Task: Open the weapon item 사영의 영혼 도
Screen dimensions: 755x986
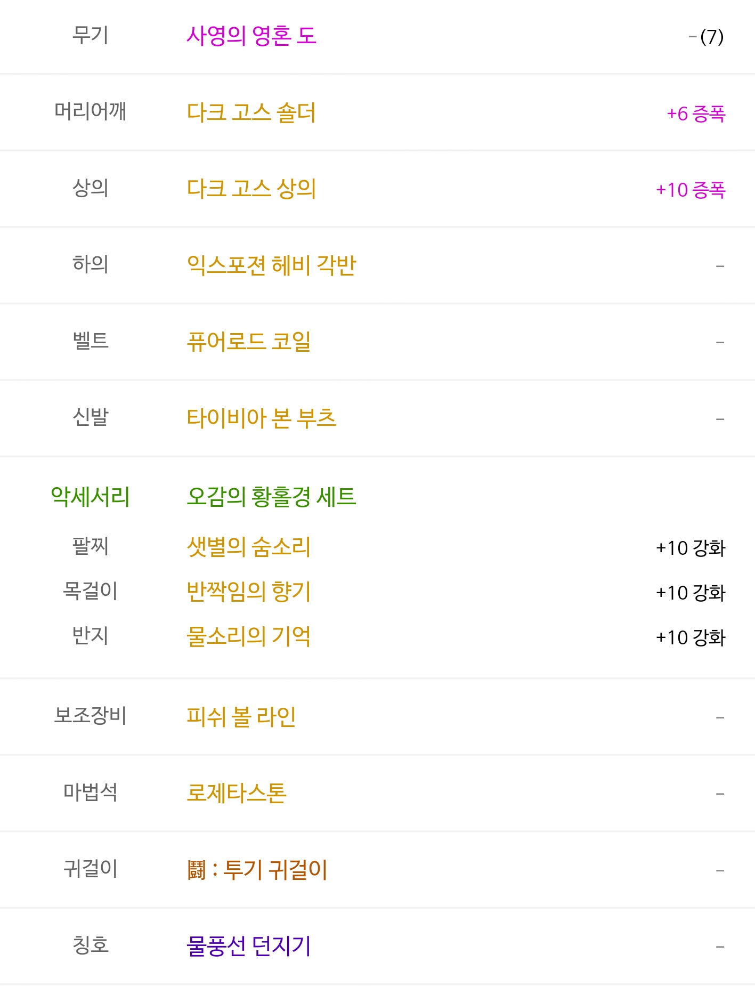Action: coord(251,36)
